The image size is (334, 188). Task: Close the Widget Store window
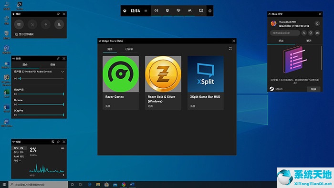point(234,41)
